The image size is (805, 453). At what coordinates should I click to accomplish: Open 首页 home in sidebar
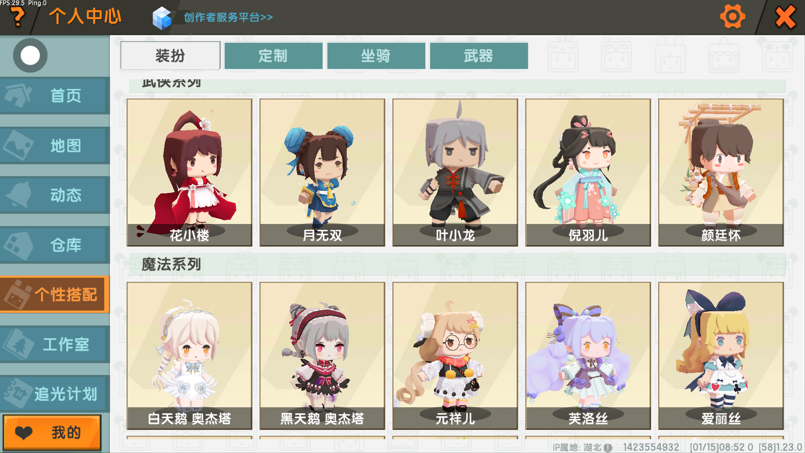55,96
